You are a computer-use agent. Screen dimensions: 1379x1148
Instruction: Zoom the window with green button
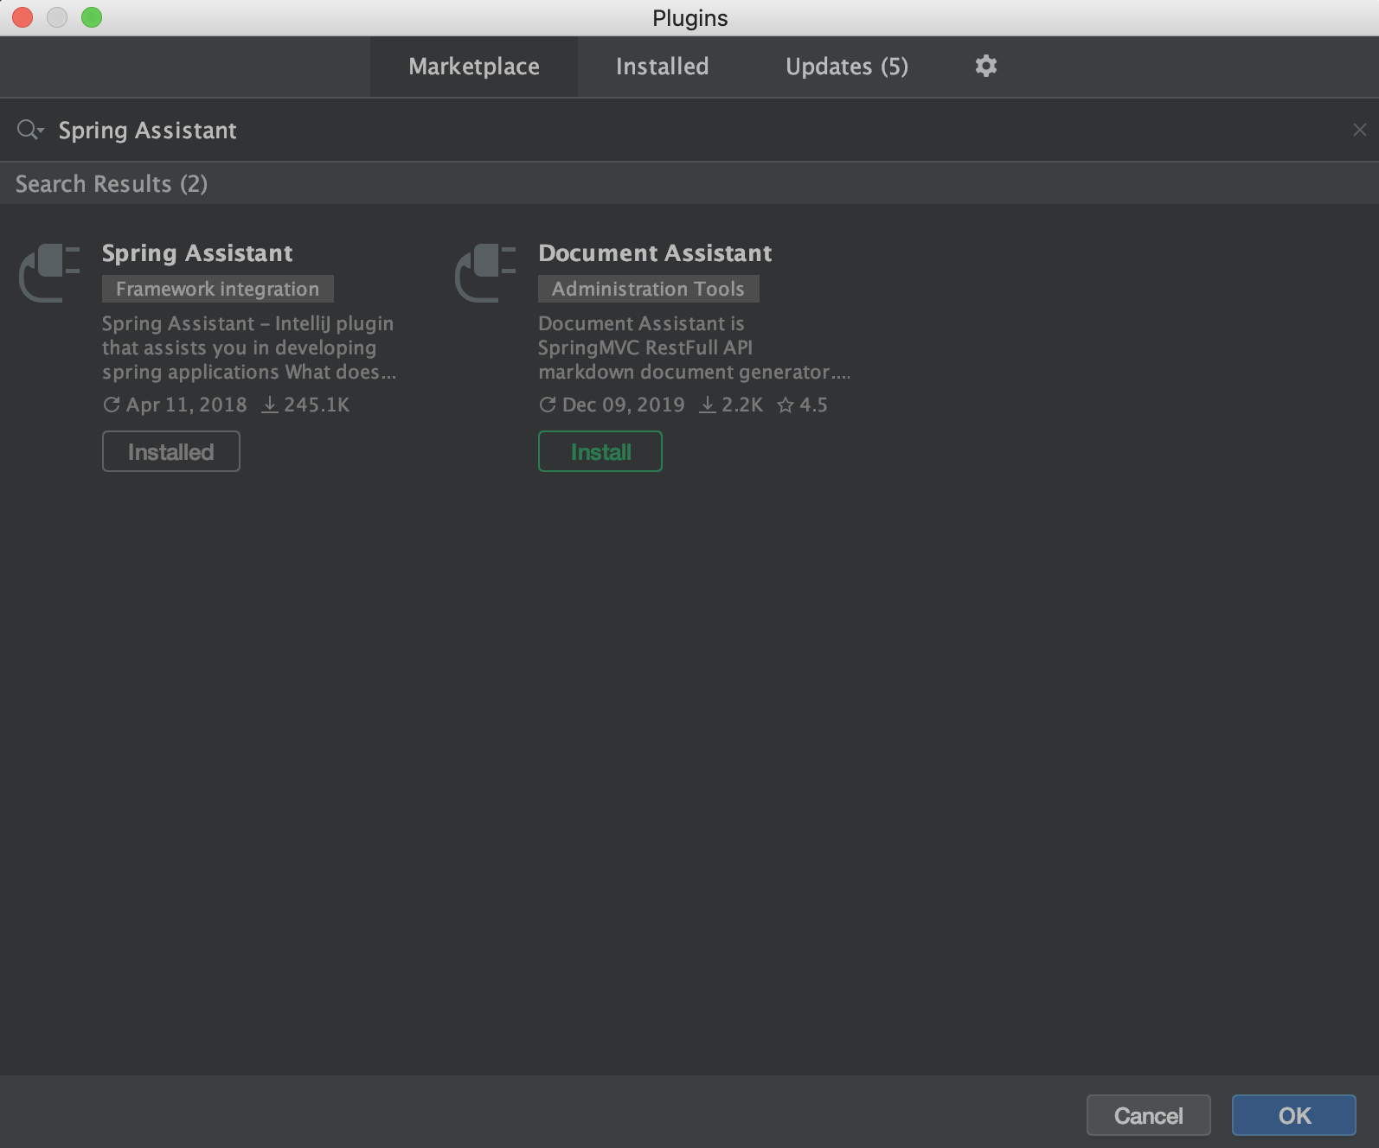92,17
